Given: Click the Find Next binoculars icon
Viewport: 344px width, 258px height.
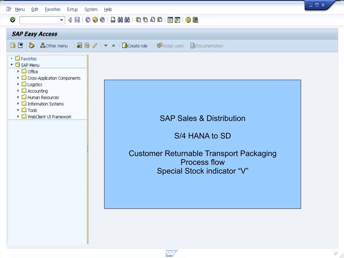Looking at the screenshot, I should [x=127, y=20].
